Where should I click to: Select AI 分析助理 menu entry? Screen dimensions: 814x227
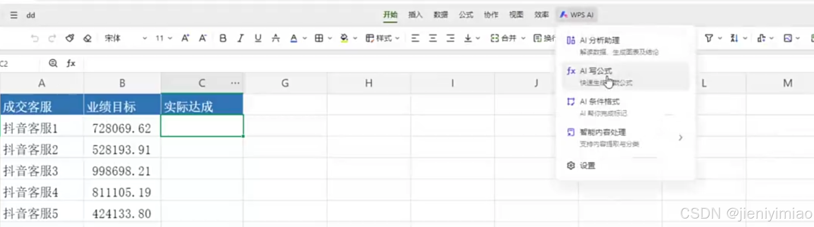626,45
